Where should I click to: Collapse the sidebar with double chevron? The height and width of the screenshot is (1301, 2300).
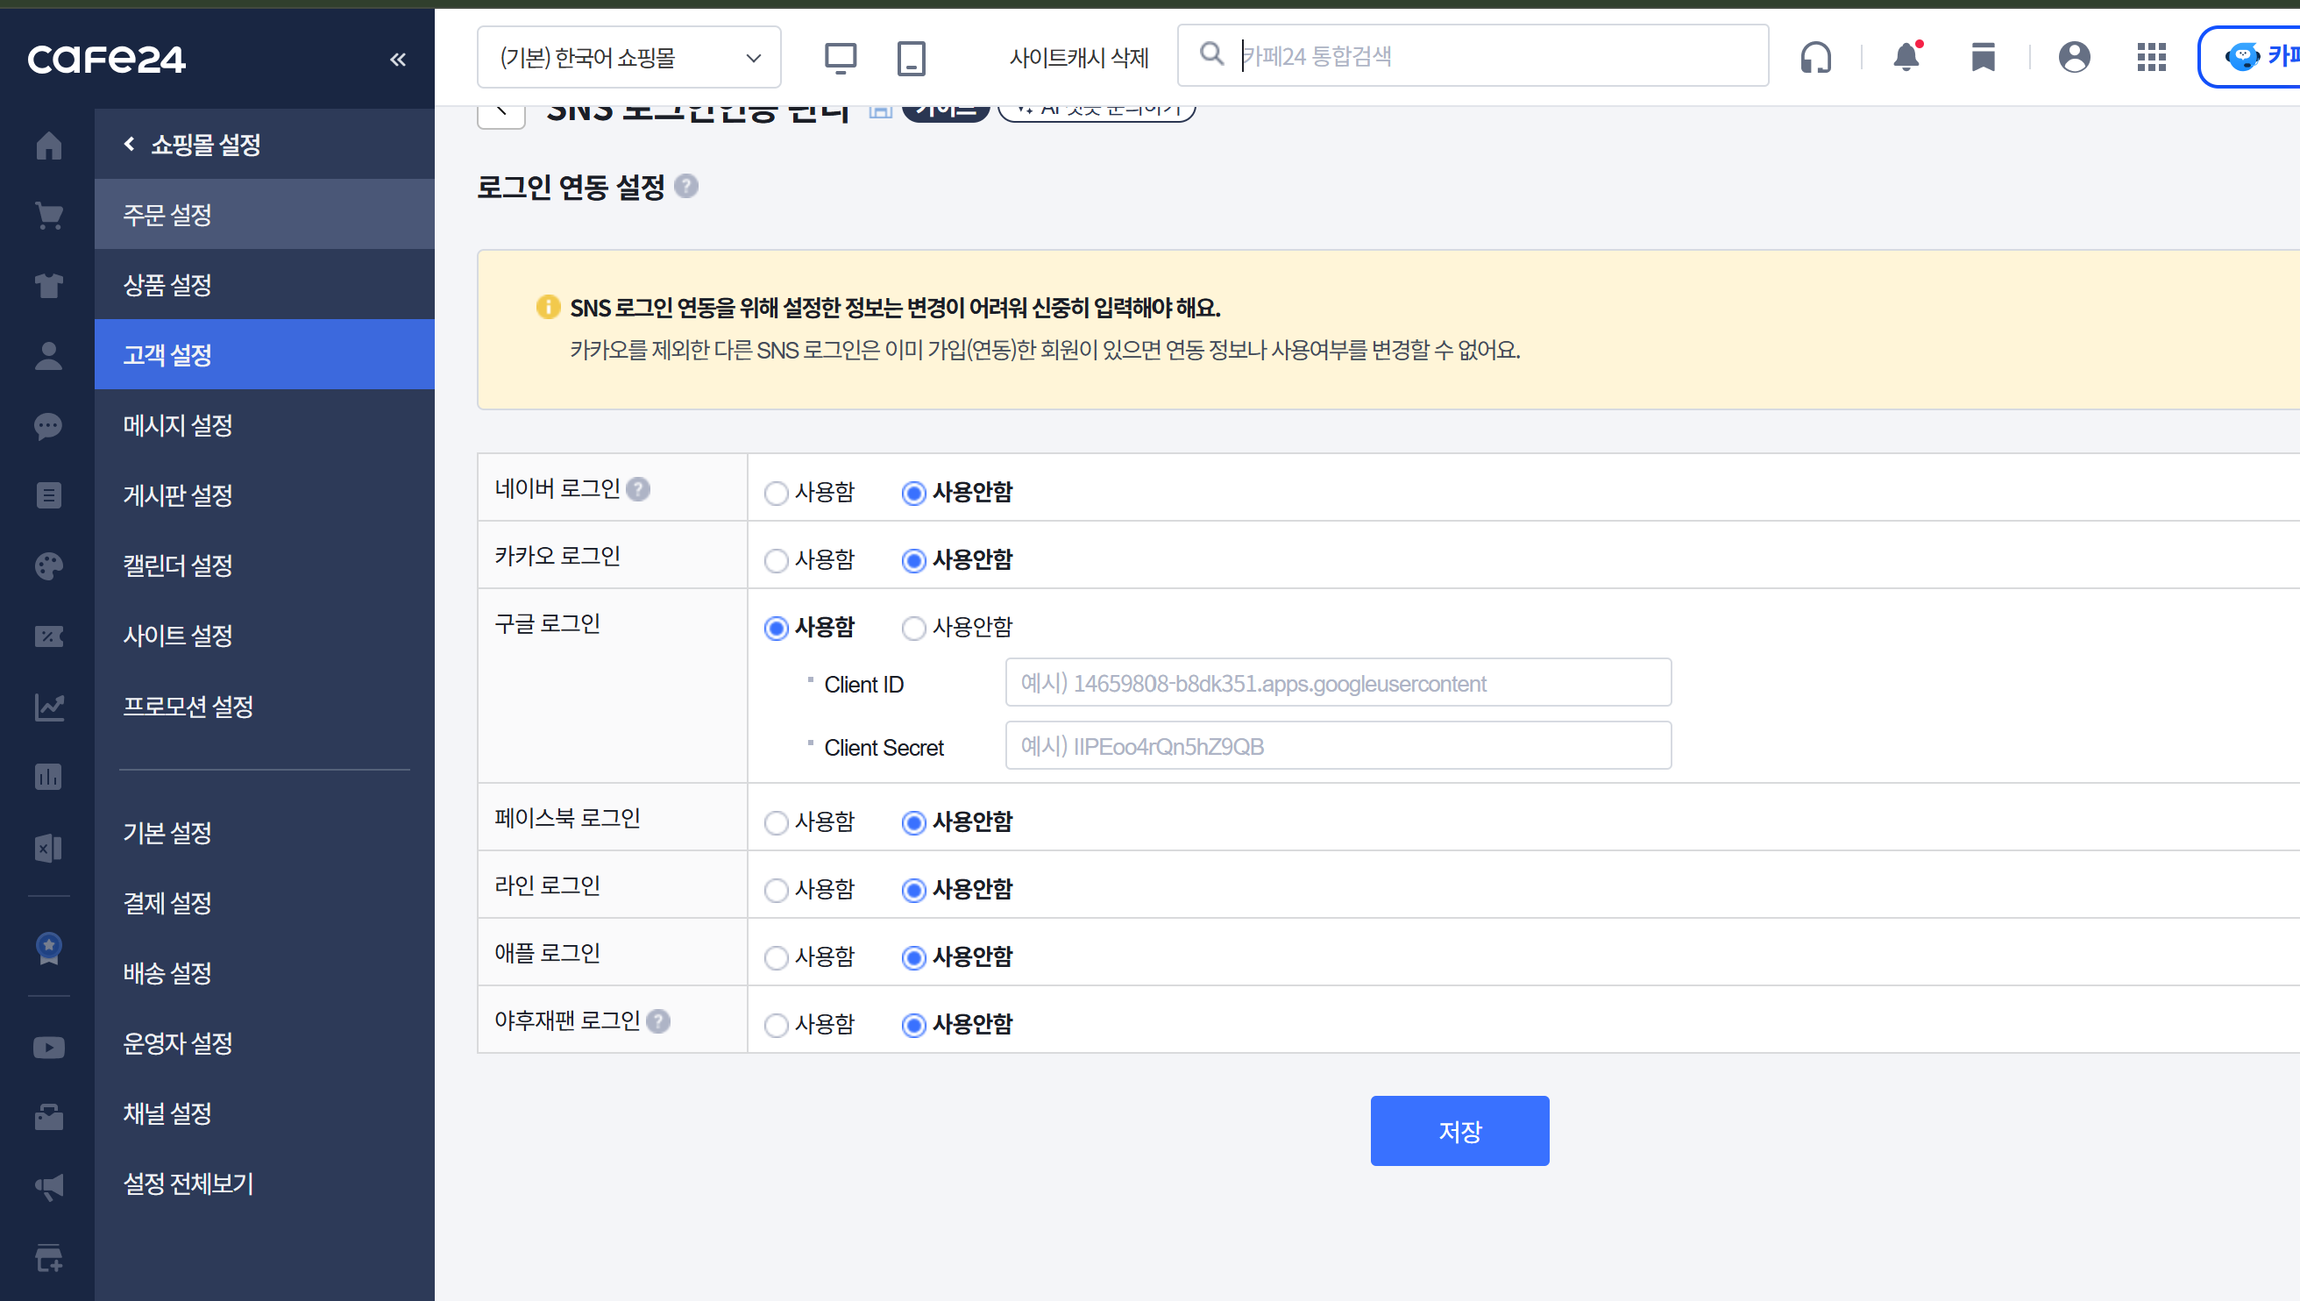(x=398, y=60)
